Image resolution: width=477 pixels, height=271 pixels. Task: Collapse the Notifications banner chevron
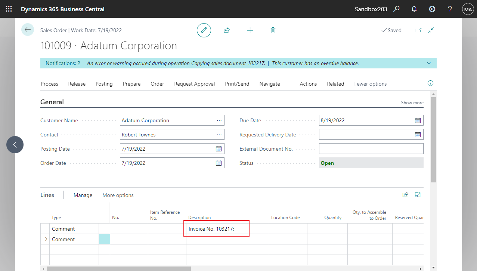point(428,63)
